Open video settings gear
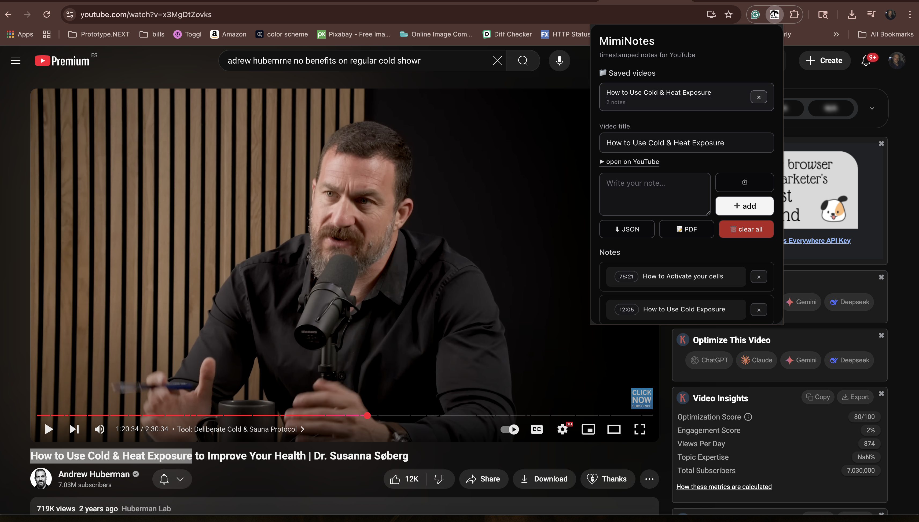919x522 pixels. click(x=562, y=429)
